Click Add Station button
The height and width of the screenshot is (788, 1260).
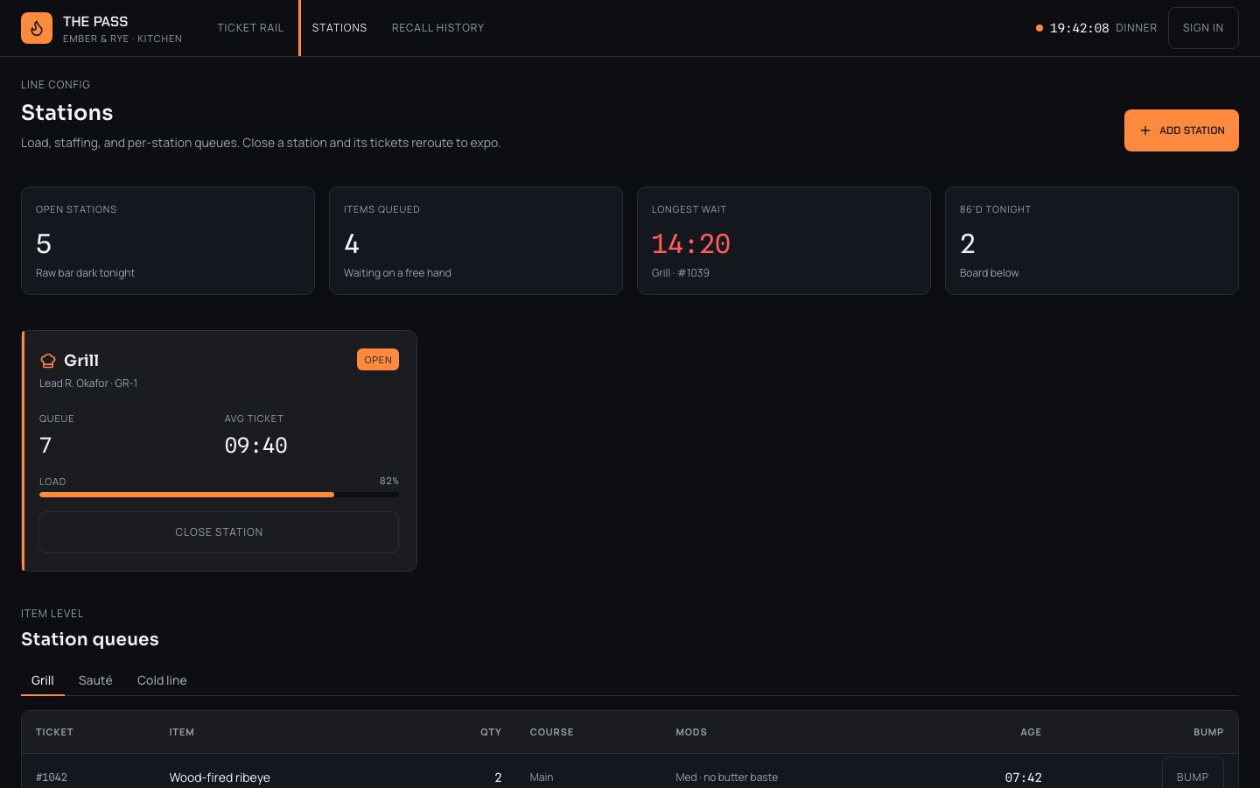click(1181, 130)
